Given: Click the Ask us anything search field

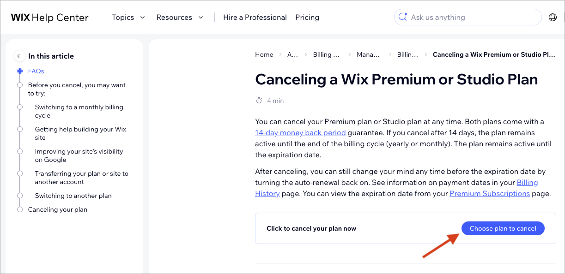Looking at the screenshot, I should (x=467, y=17).
